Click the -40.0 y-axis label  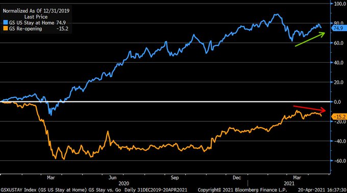[340, 142]
